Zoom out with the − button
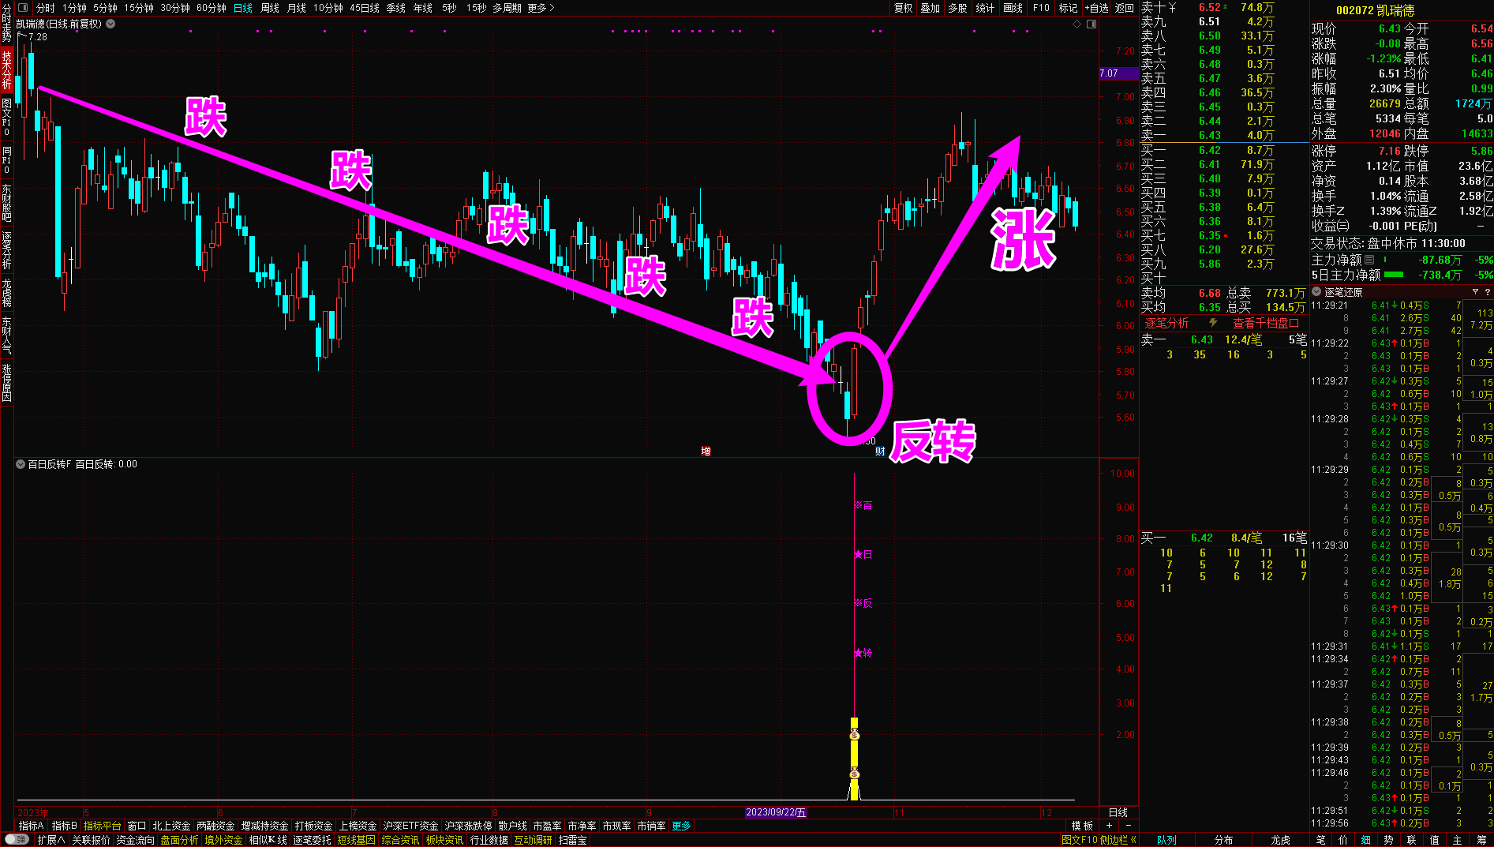 pyautogui.click(x=1127, y=826)
